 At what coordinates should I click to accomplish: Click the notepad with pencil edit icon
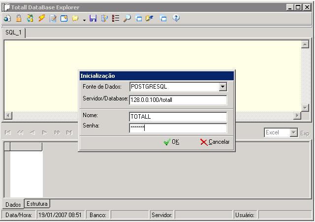tap(53, 19)
